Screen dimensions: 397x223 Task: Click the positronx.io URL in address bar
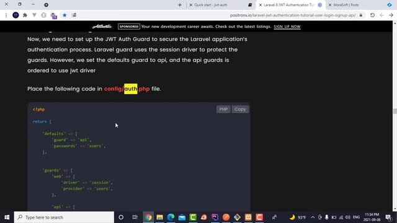tap(293, 15)
